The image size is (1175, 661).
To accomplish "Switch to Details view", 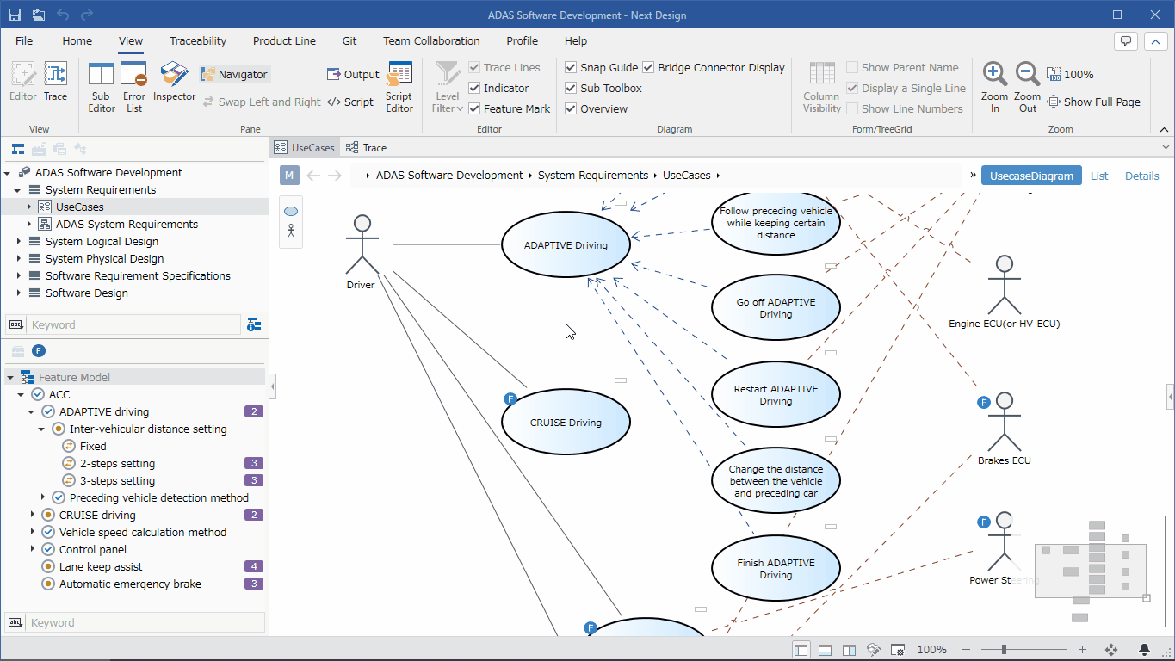I will (x=1142, y=176).
